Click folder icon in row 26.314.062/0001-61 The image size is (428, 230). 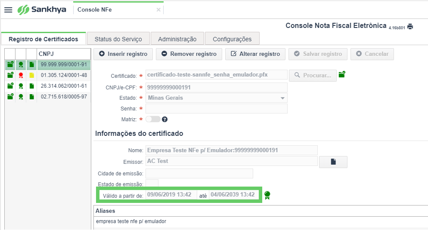pyautogui.click(x=10, y=86)
